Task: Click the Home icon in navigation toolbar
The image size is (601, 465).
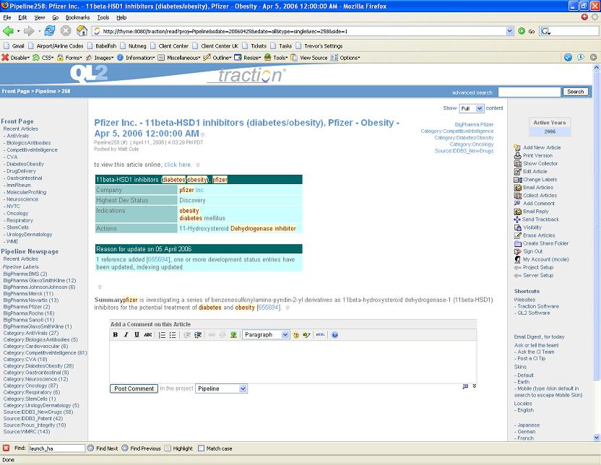Action: 82,31
